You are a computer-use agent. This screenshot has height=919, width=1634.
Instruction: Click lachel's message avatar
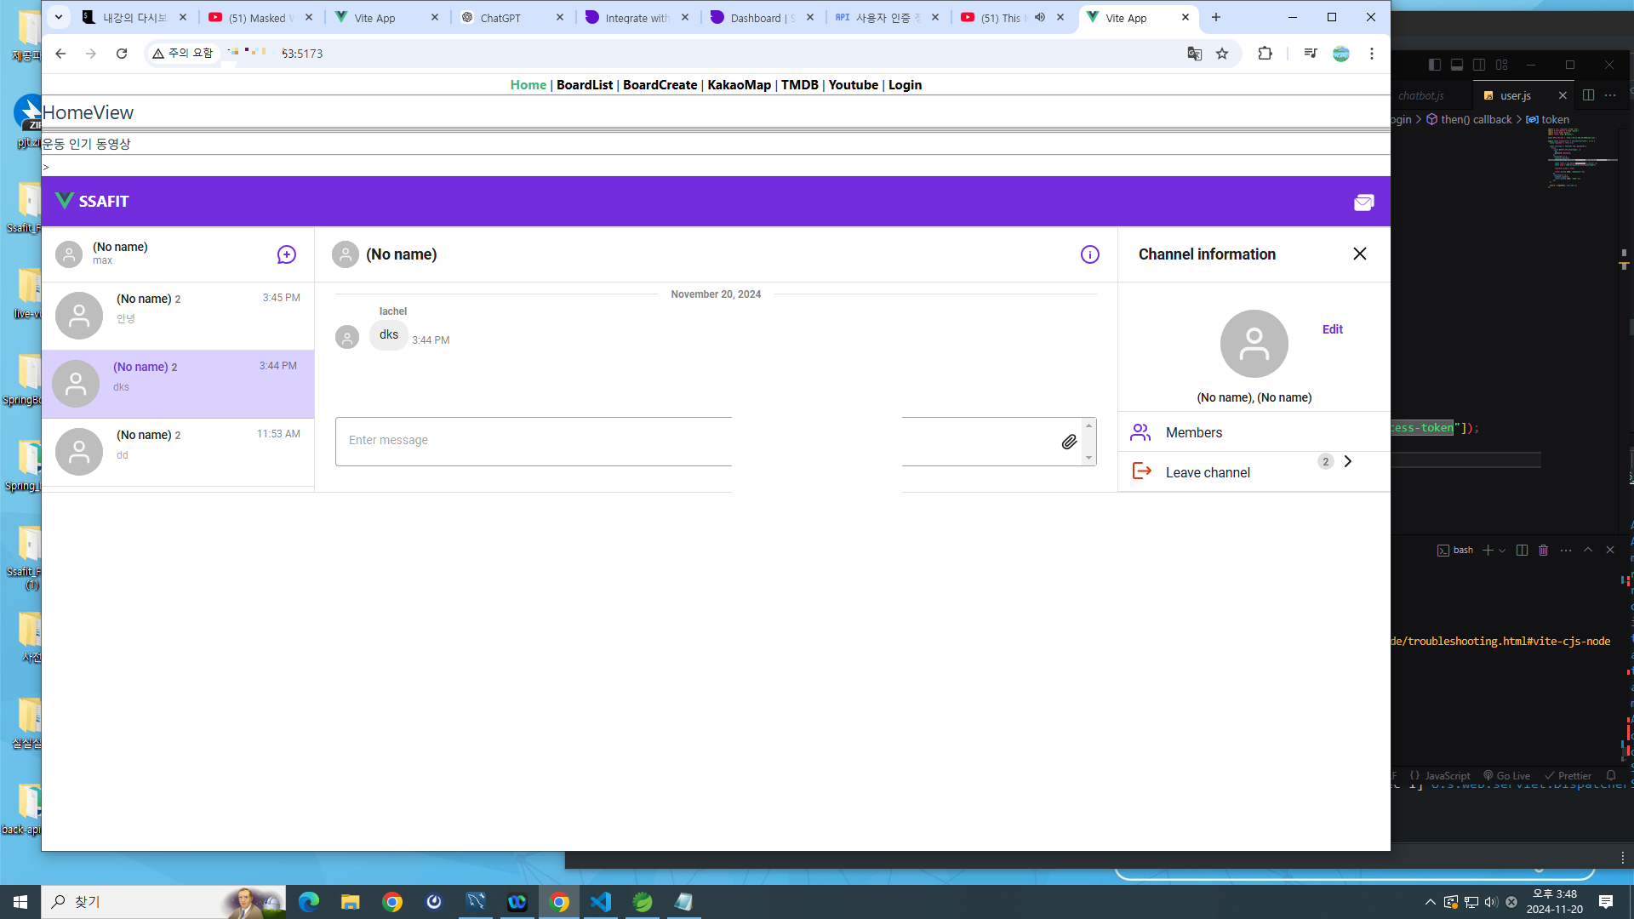coord(347,338)
